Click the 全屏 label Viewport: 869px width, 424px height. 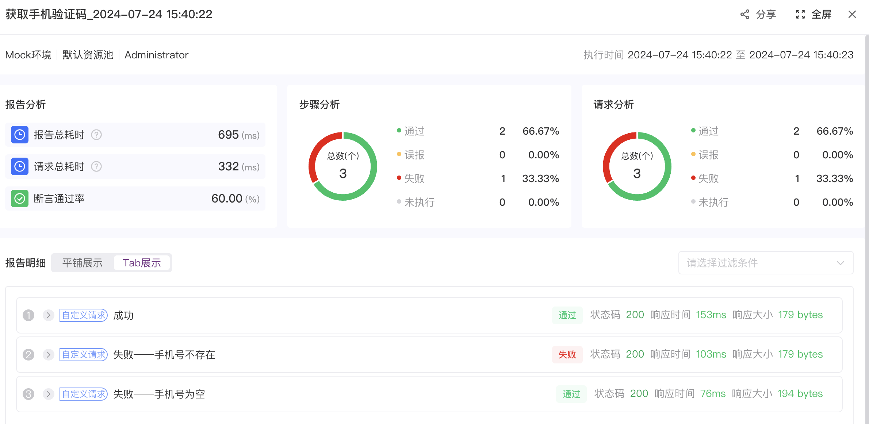[x=821, y=14]
